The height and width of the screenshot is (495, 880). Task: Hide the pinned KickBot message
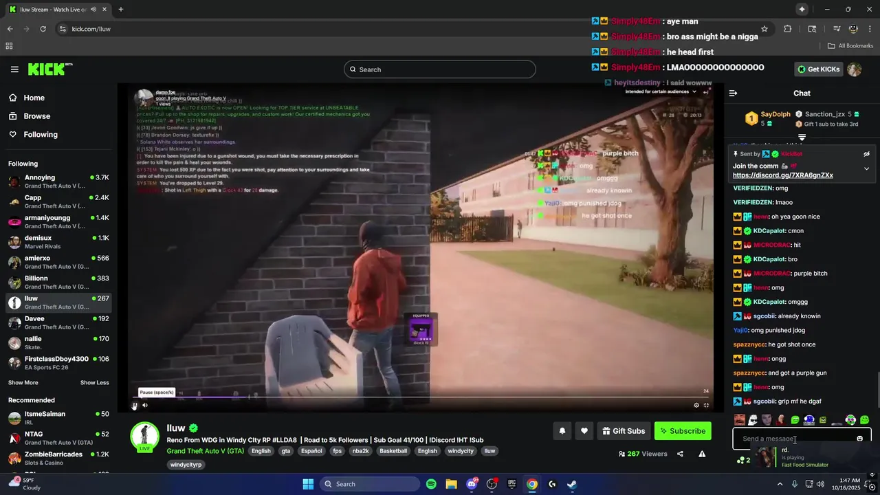pos(866,154)
